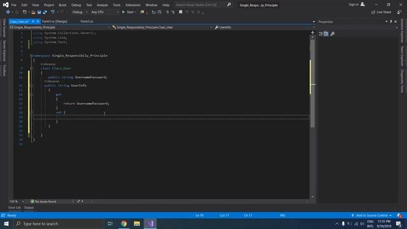Viewport: 407px width, 229px height.
Task: Open the Error List tab
Action: (14, 207)
